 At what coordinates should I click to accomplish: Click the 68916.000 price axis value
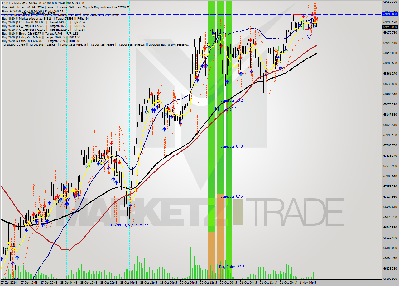[390, 53]
